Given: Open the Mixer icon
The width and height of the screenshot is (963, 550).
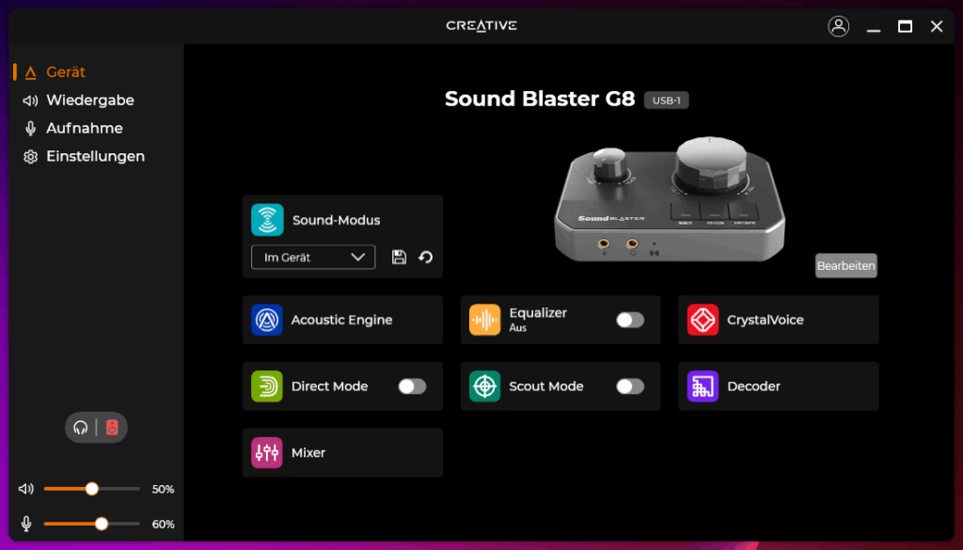Looking at the screenshot, I should pos(267,453).
